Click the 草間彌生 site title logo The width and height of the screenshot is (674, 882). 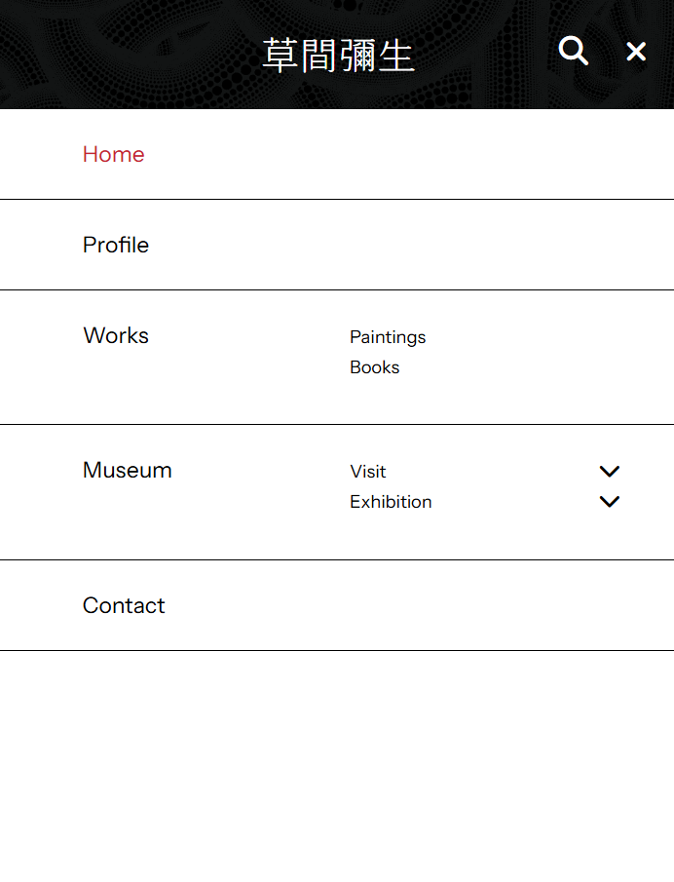[x=338, y=54]
